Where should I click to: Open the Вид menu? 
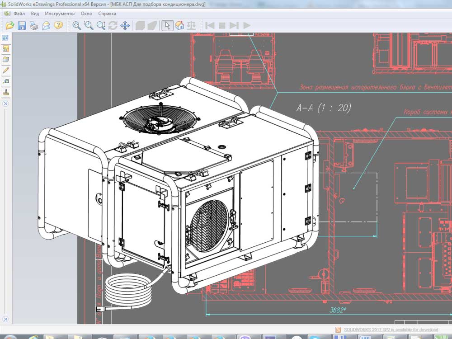pos(35,14)
